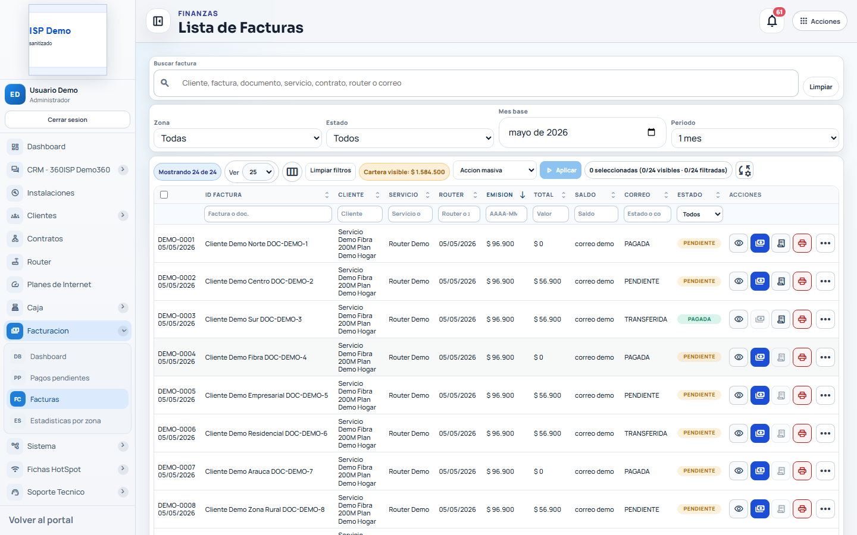Open the receipt for invoice DEMO-0001
This screenshot has width=857, height=535.
click(781, 243)
